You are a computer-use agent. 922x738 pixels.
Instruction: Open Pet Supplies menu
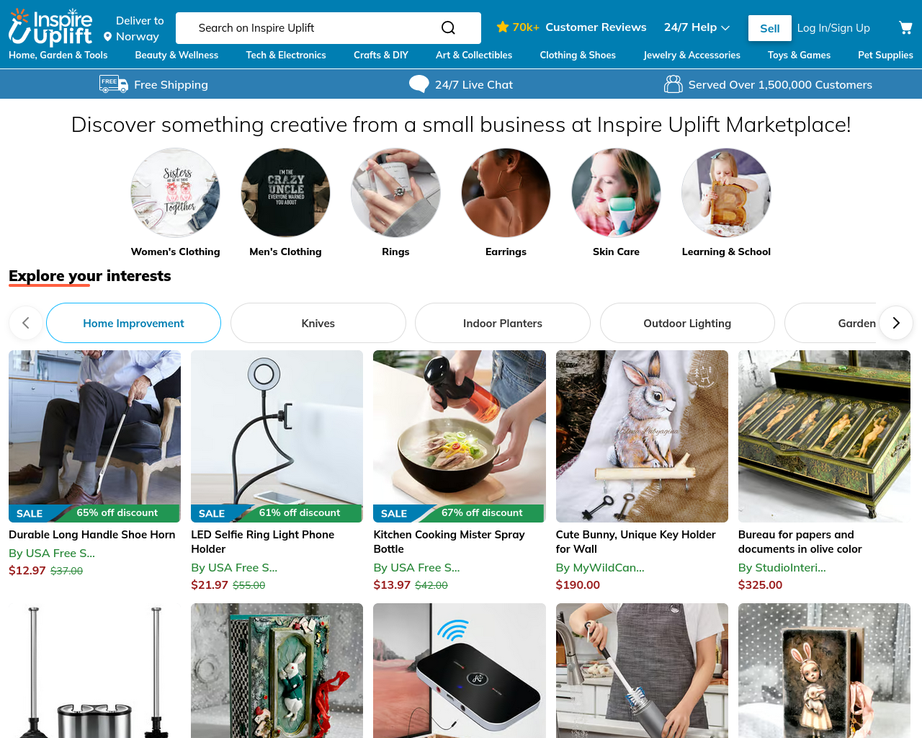pyautogui.click(x=885, y=55)
